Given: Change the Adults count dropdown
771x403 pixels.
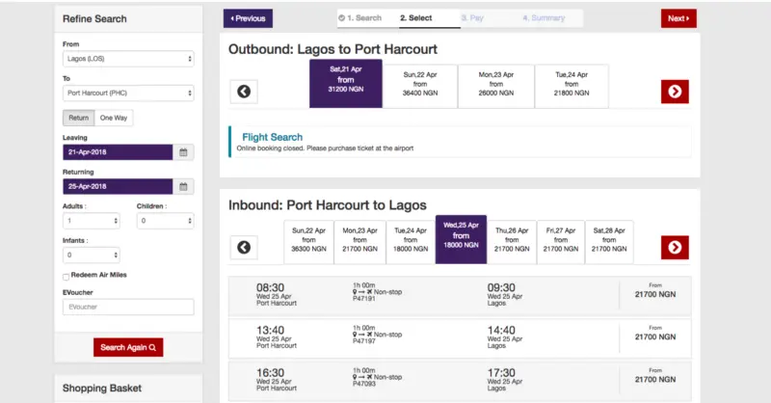Looking at the screenshot, I should click(91, 221).
